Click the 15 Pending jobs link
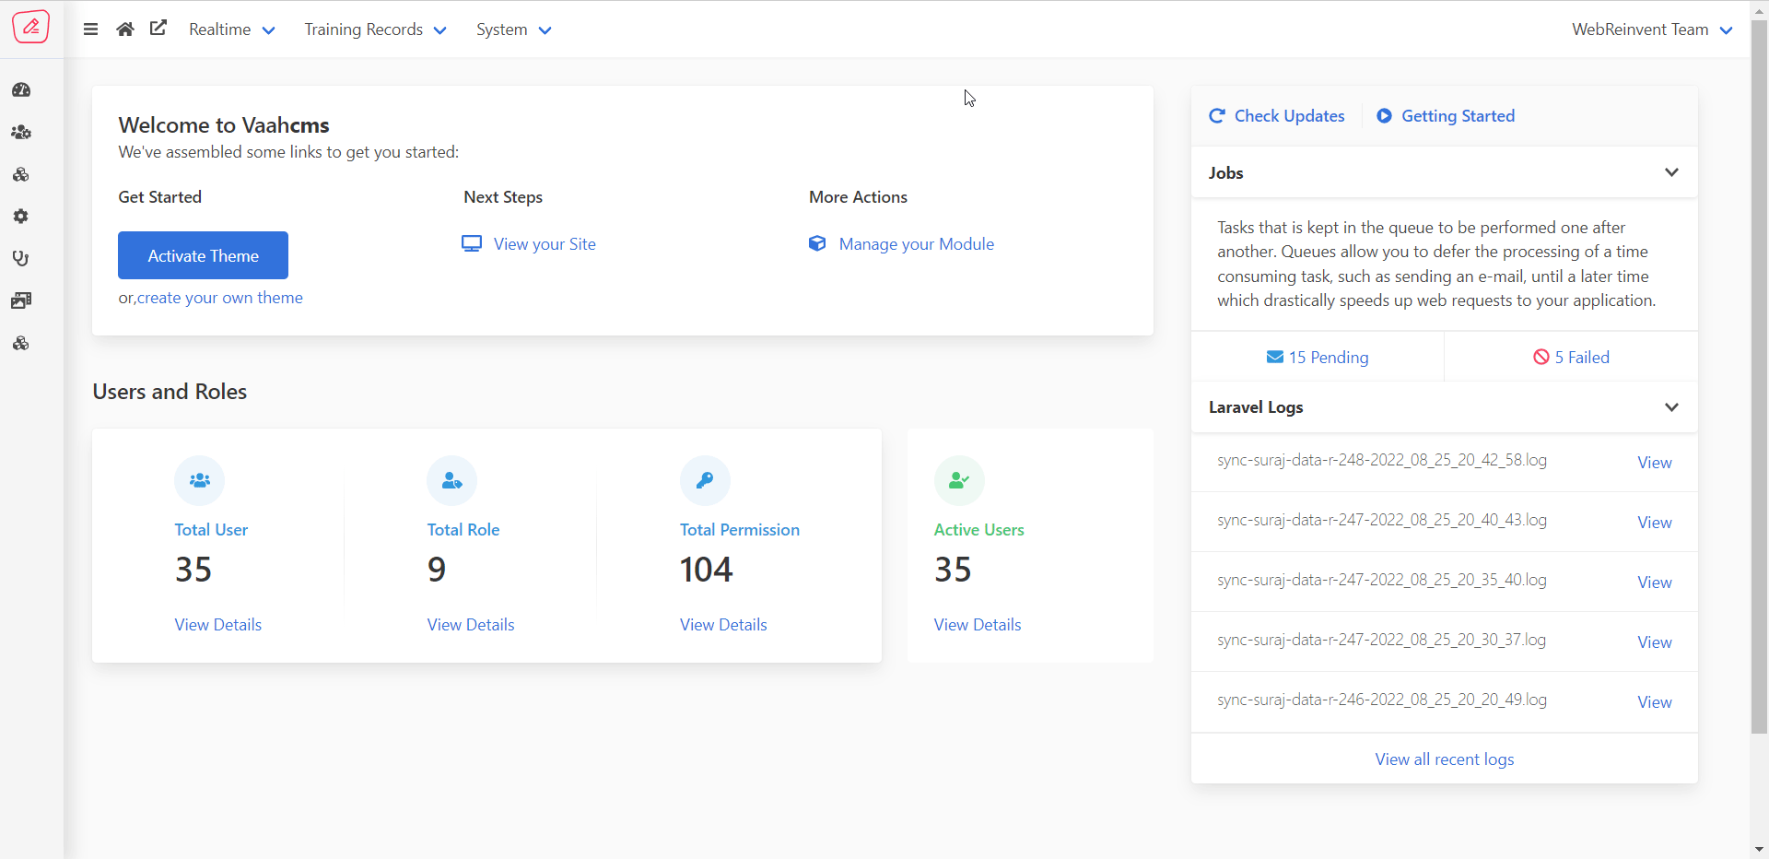This screenshot has width=1769, height=859. (1318, 358)
